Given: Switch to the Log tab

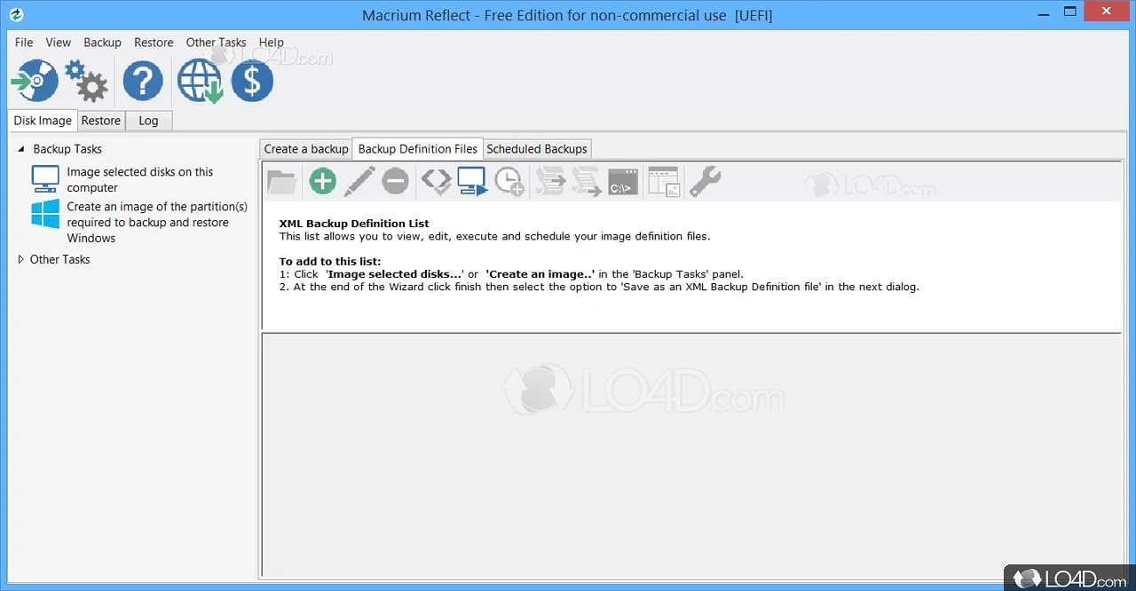Looking at the screenshot, I should (148, 121).
